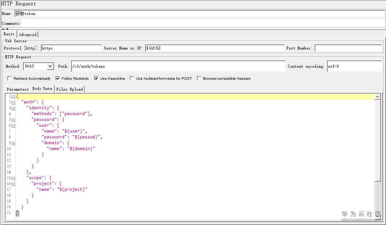The width and height of the screenshot is (386, 225).
Task: Click line number 14 in the gutter
Action: click(9, 172)
